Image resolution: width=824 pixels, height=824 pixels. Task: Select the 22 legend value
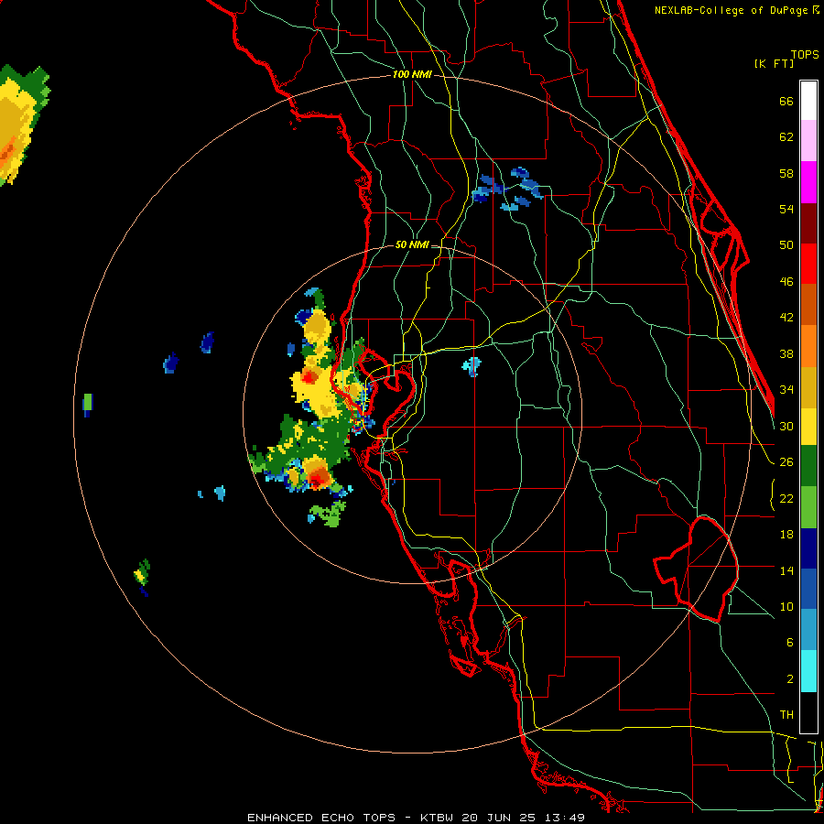point(786,499)
